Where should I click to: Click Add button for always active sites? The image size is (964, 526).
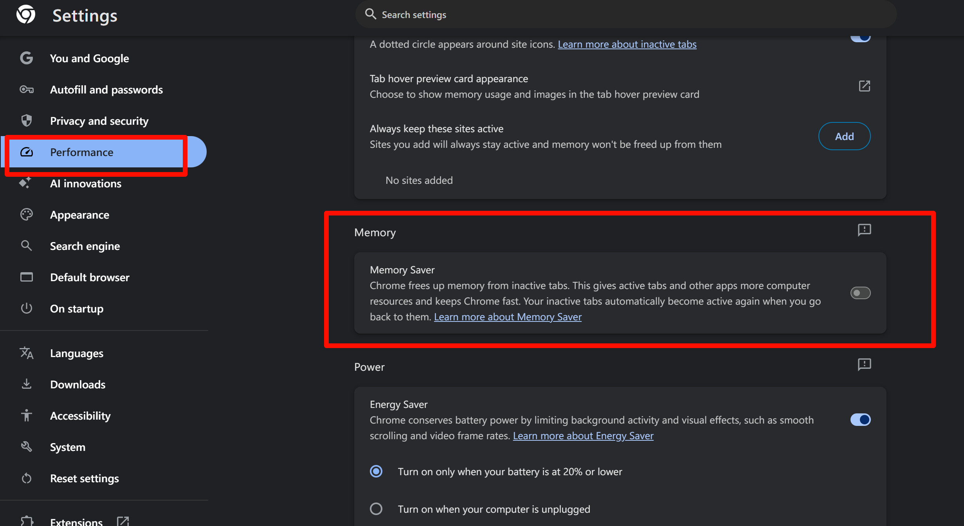point(844,136)
